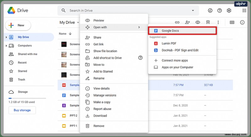Sort by the Name column header
Viewport: 251px width, 137px height.
(x=62, y=34)
